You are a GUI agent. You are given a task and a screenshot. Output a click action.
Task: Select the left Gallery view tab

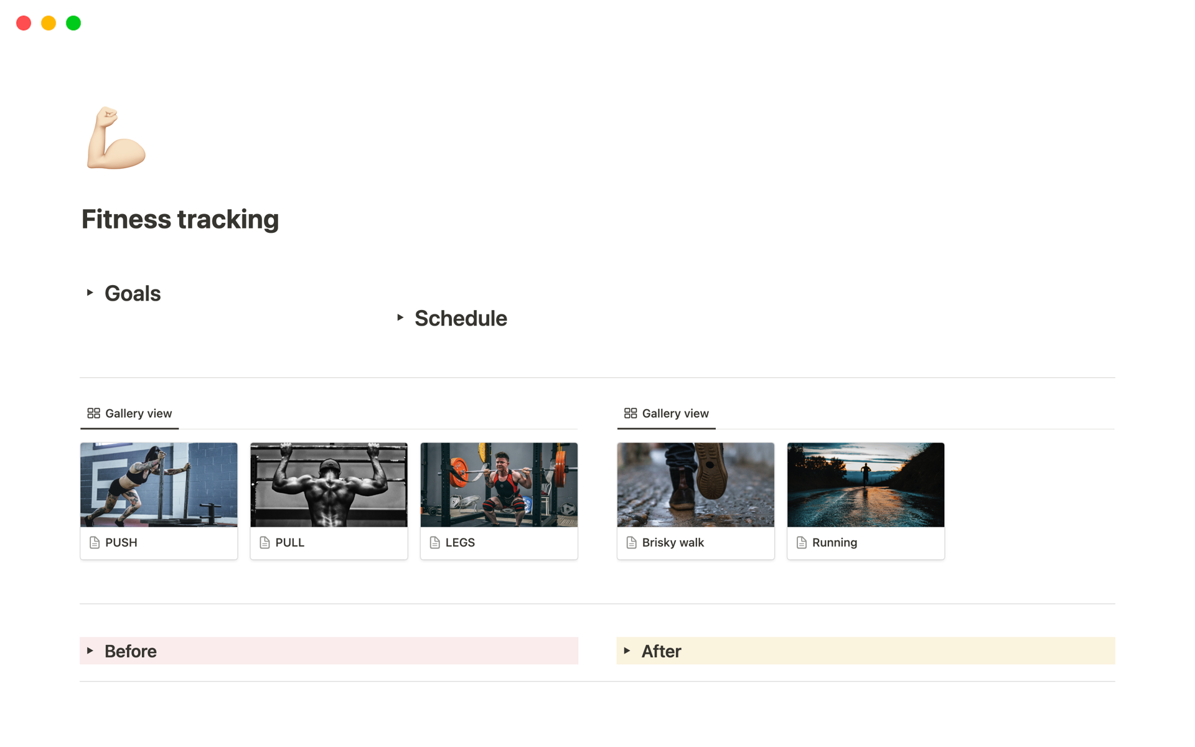point(138,413)
